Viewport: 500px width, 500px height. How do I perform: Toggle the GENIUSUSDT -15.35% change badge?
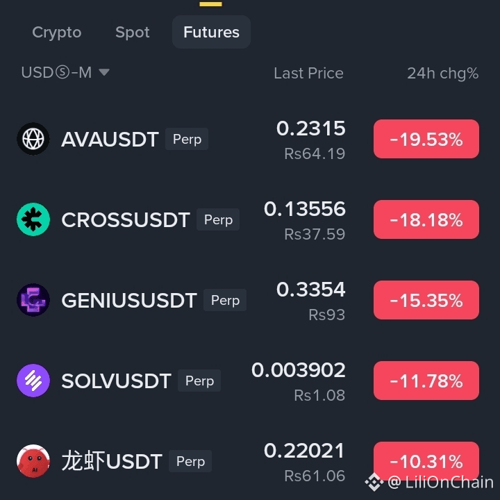[426, 300]
